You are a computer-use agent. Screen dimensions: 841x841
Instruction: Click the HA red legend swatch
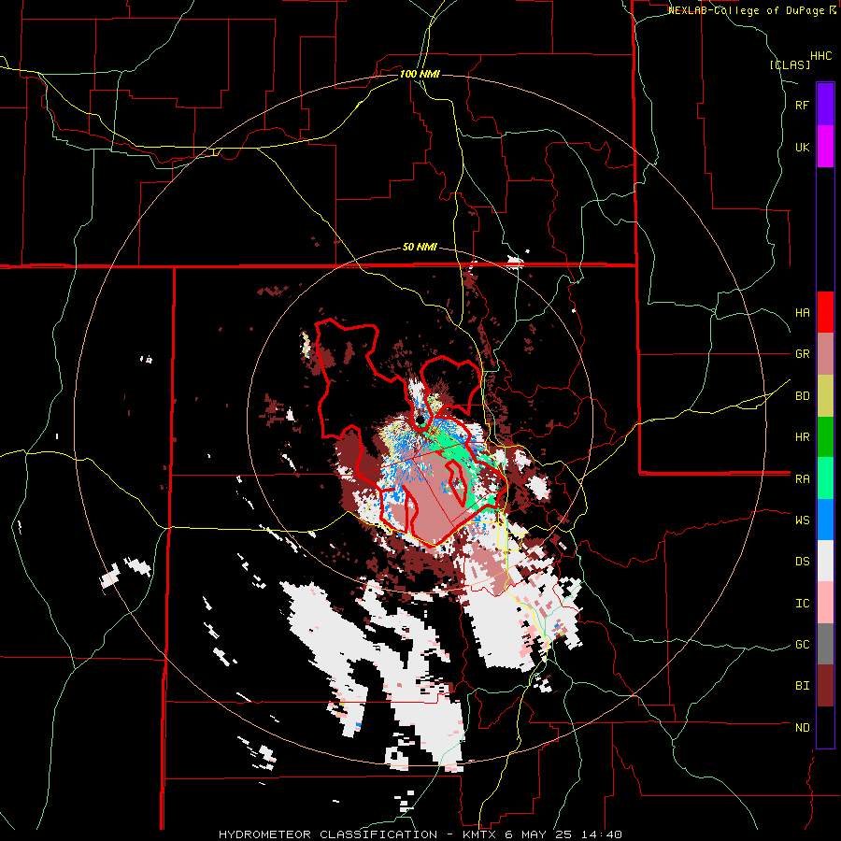(825, 312)
